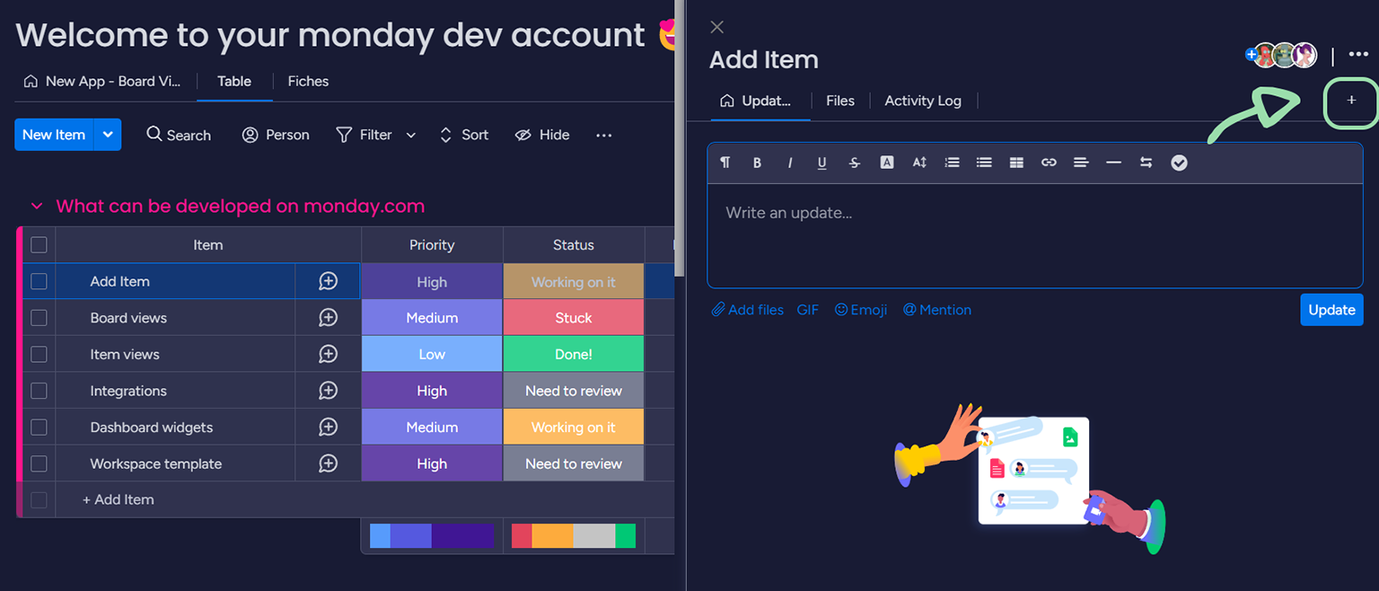The width and height of the screenshot is (1379, 591).
Task: Insert a table in the update
Action: (x=1016, y=163)
